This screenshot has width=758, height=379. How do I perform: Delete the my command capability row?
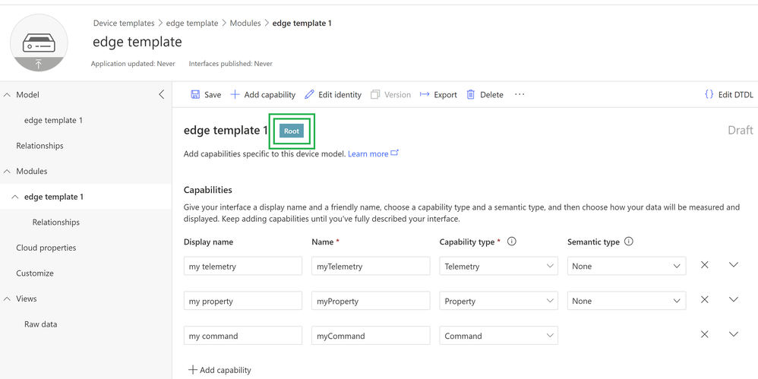coord(705,335)
